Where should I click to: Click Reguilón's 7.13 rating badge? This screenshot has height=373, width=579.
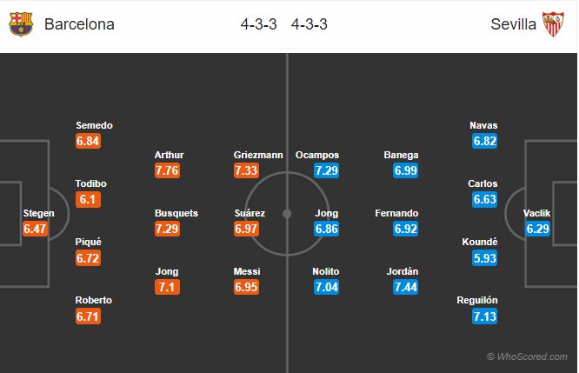(x=485, y=316)
